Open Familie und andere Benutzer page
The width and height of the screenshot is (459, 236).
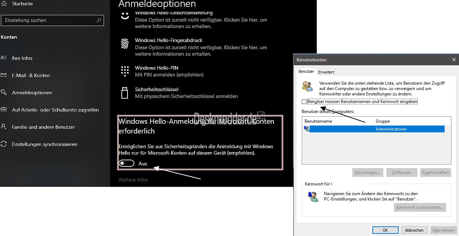(43, 127)
